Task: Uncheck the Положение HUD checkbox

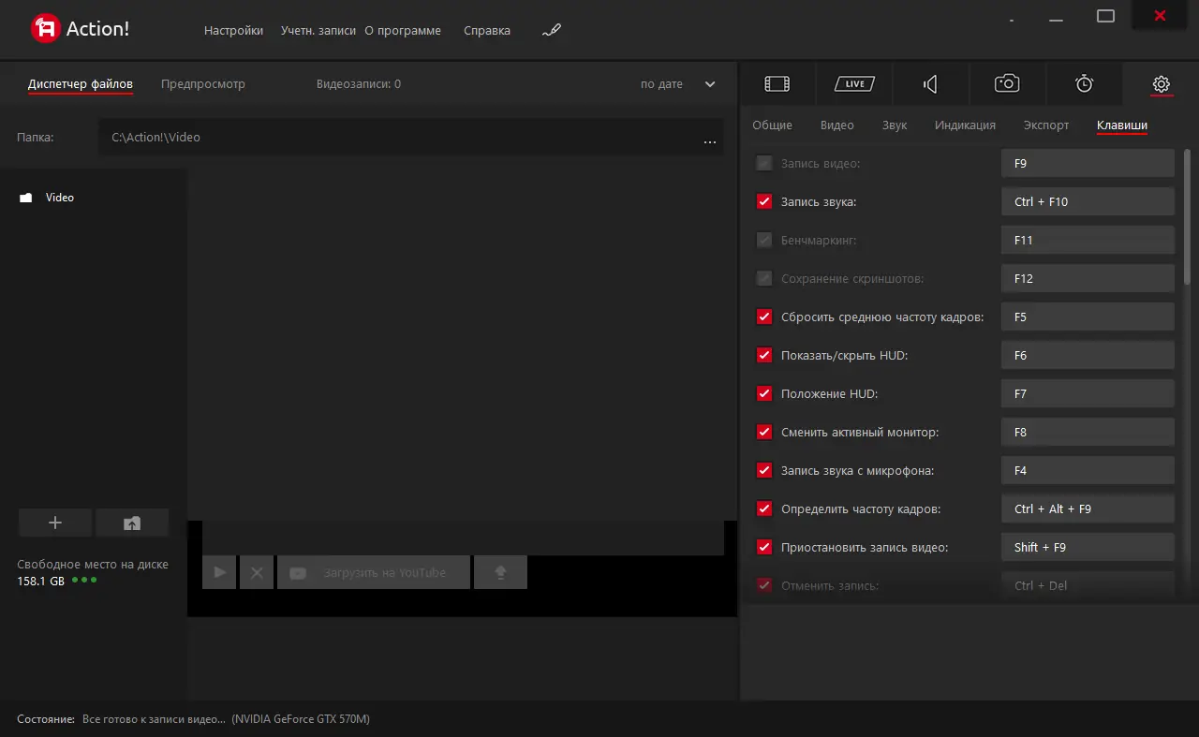Action: 764,393
